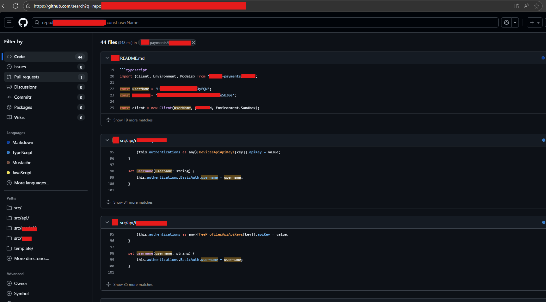
Task: Click the Mustache language color dot
Action: pos(8,163)
